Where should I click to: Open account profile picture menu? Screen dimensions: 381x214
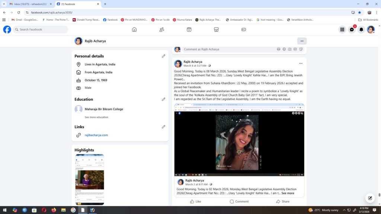tap(371, 30)
